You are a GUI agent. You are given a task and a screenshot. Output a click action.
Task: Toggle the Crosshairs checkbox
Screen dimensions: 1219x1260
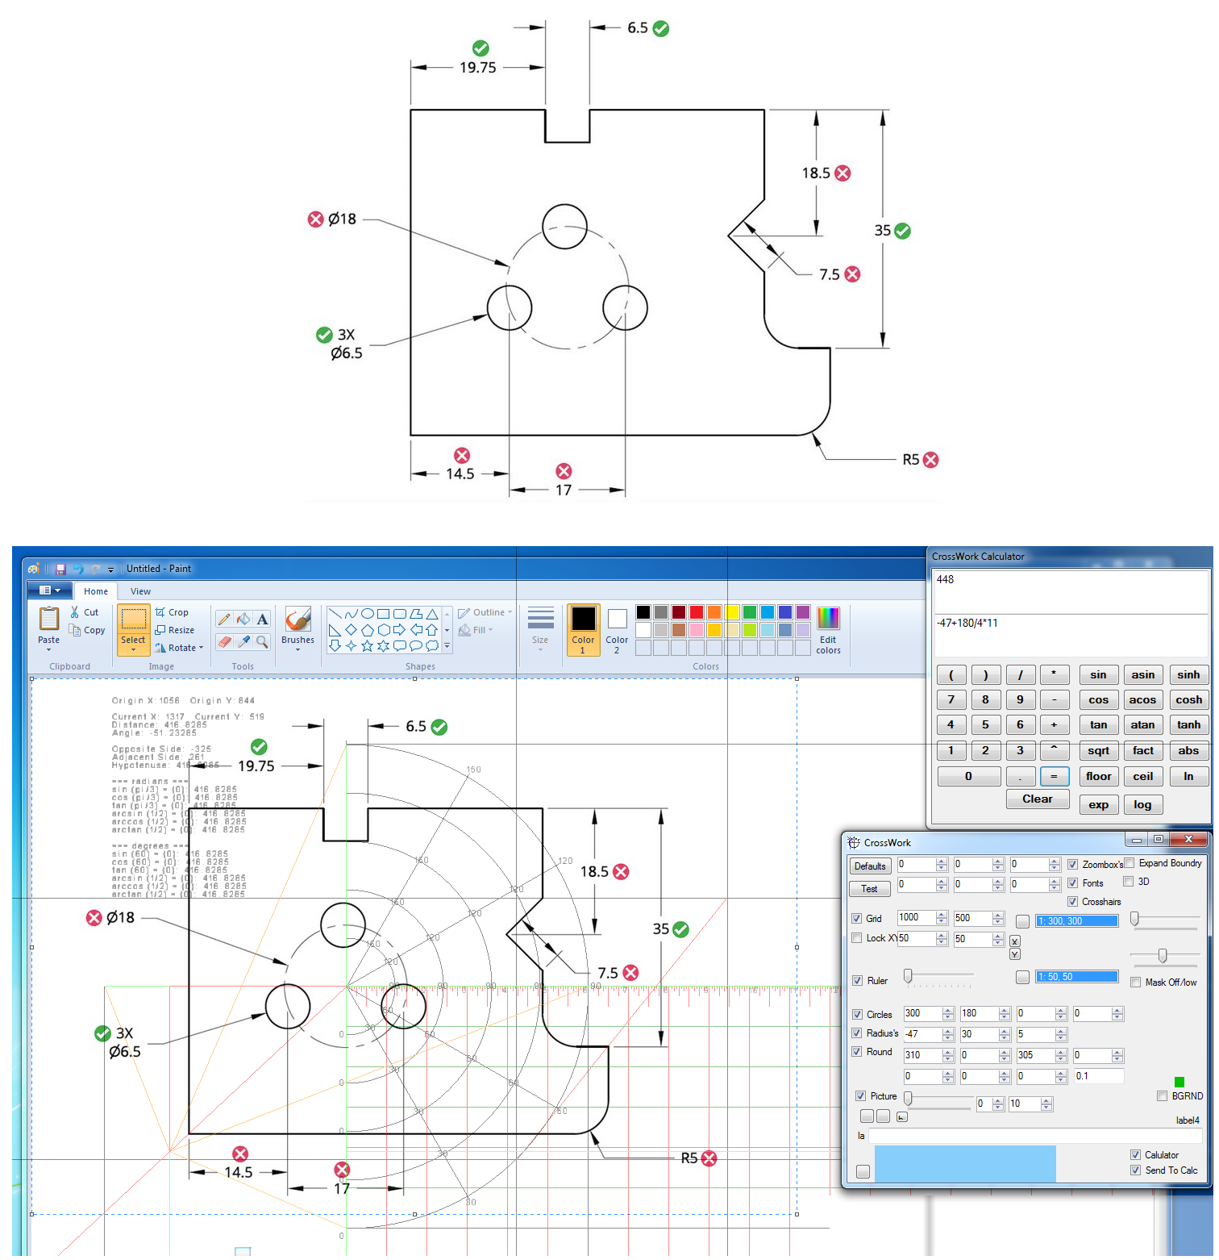click(x=1073, y=902)
